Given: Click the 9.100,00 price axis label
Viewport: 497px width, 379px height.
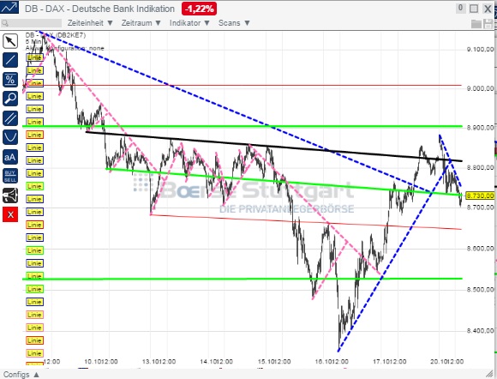Looking at the screenshot, I should (x=480, y=49).
